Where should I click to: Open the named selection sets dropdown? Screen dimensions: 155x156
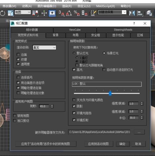coord(112,12)
